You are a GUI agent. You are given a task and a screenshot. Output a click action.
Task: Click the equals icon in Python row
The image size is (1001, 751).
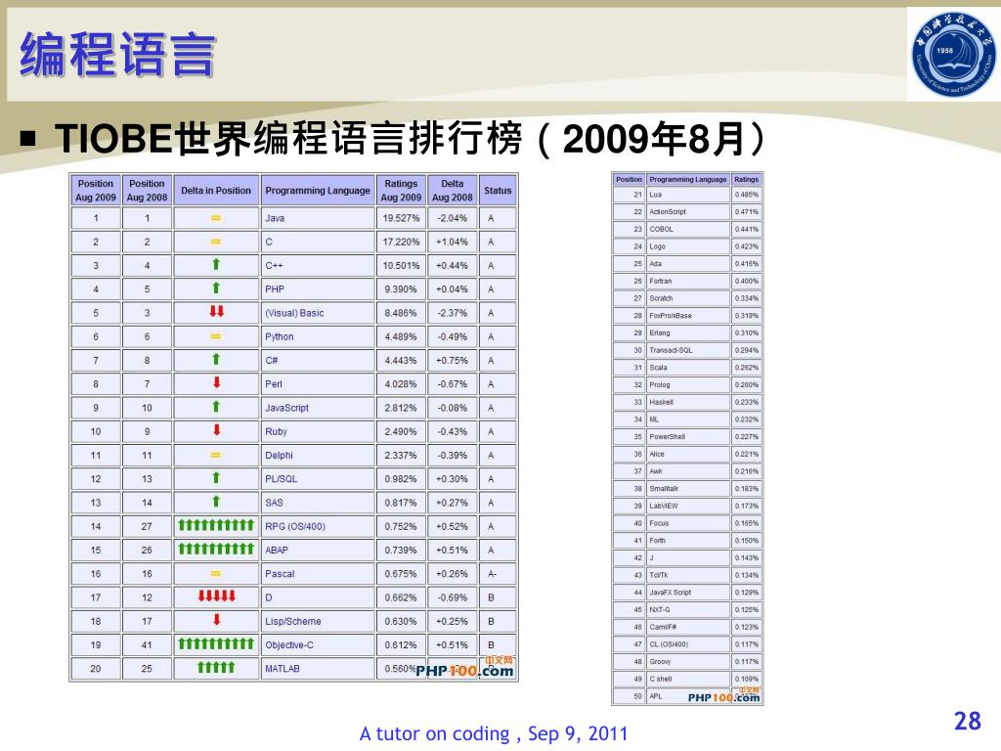point(216,336)
